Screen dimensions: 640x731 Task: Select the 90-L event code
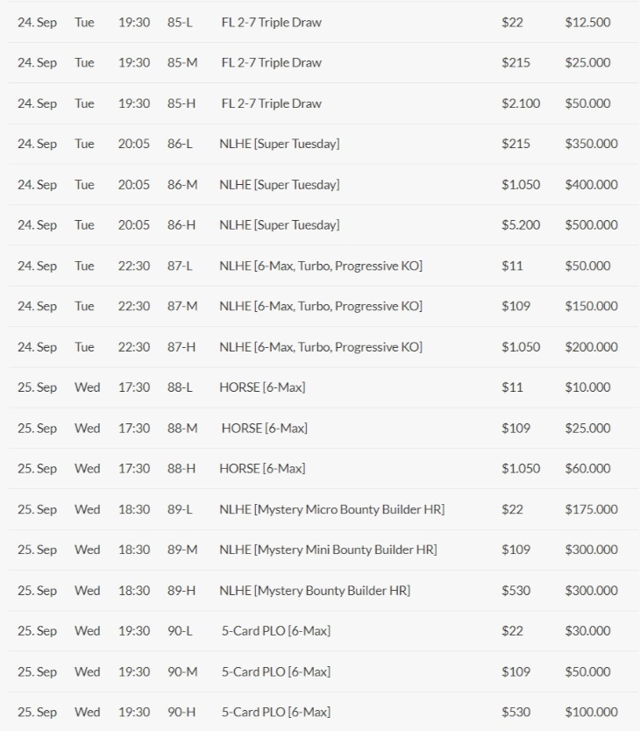pos(180,631)
